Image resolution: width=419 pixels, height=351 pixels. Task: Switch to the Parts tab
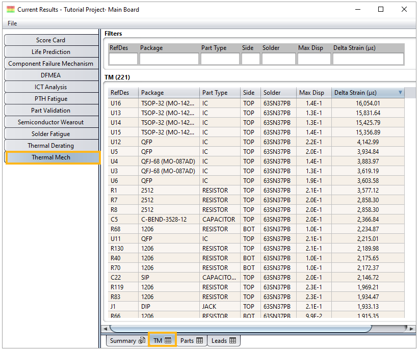point(192,340)
